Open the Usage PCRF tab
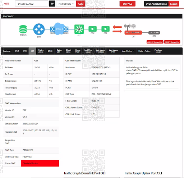This screenshot has height=178, width=184. tap(78, 51)
